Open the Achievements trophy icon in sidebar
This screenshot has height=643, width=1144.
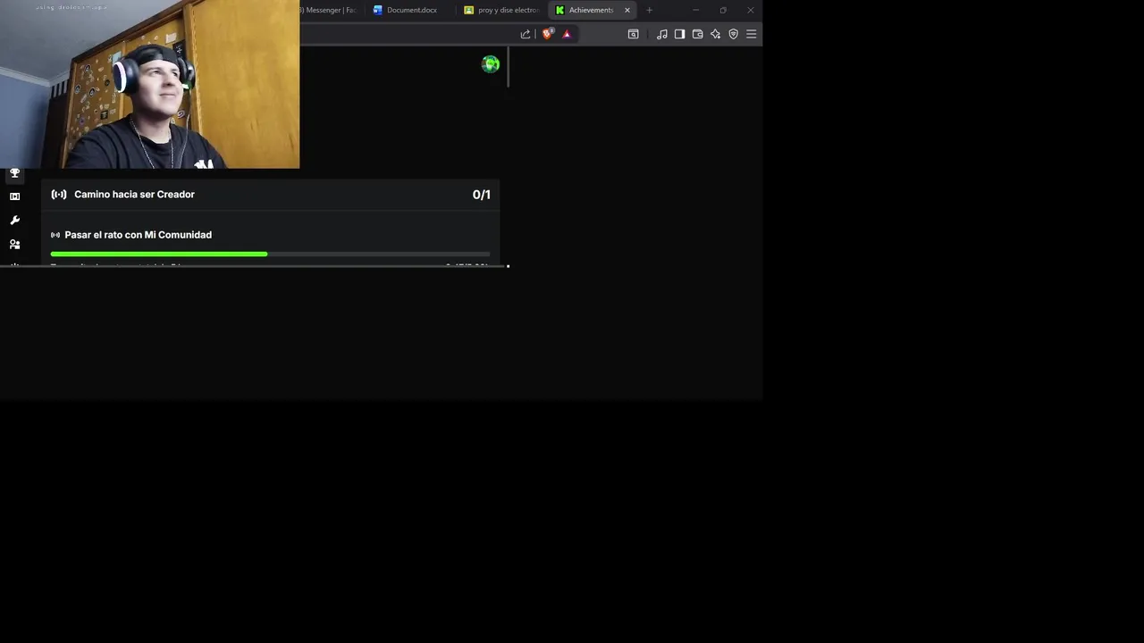14,173
